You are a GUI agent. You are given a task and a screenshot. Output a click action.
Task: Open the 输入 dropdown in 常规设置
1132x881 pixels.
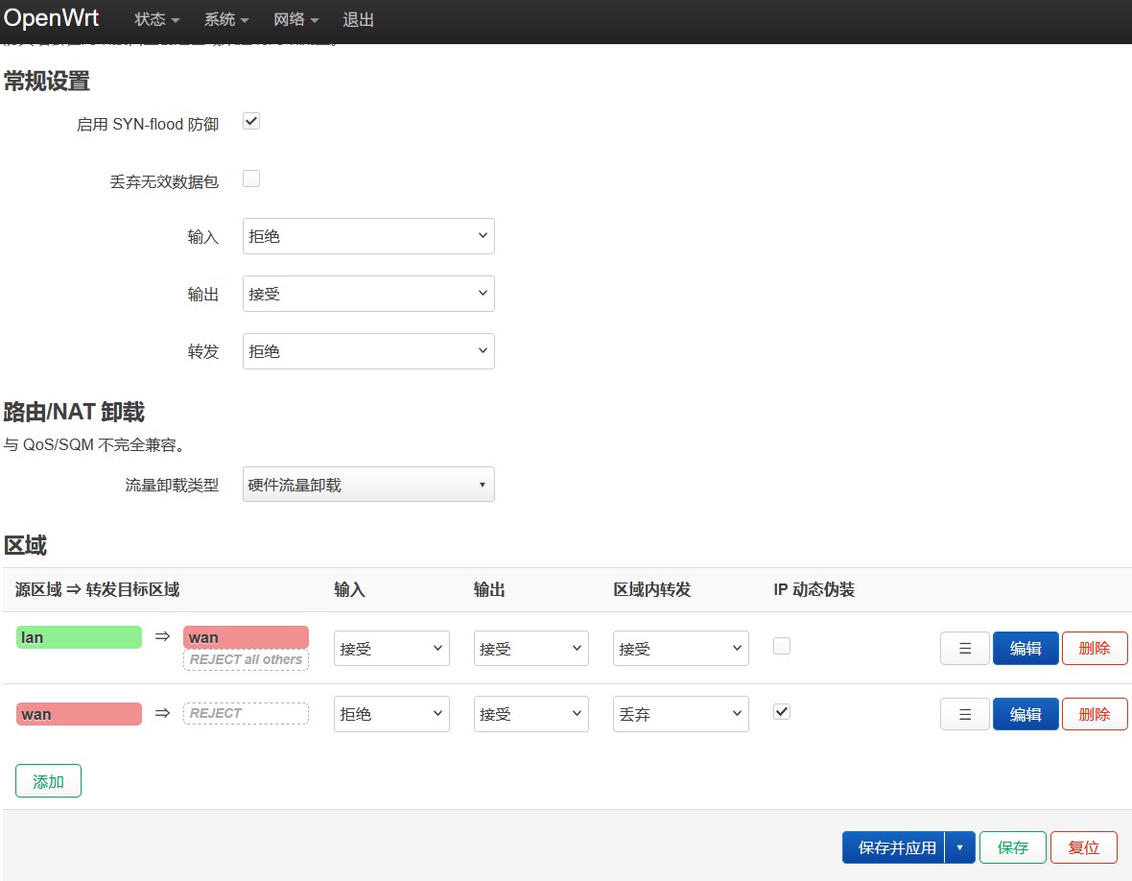[x=368, y=236]
